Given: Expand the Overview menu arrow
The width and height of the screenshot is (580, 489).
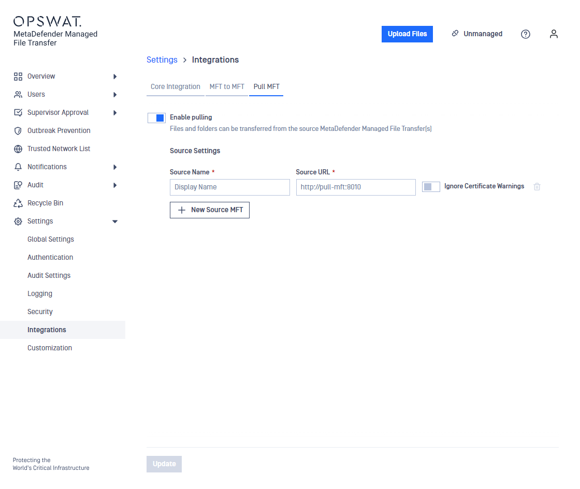Looking at the screenshot, I should click(115, 77).
